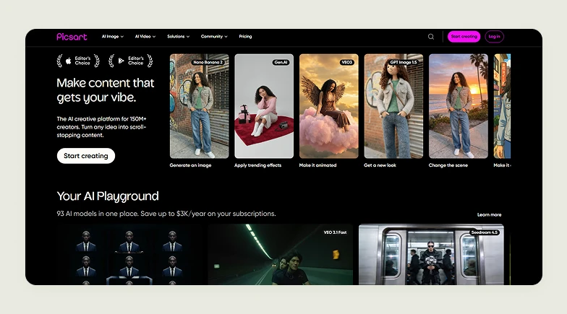Screen dimensions: 567x314
Task: Open the Seedream 4.5 subway image
Action: pos(431,254)
